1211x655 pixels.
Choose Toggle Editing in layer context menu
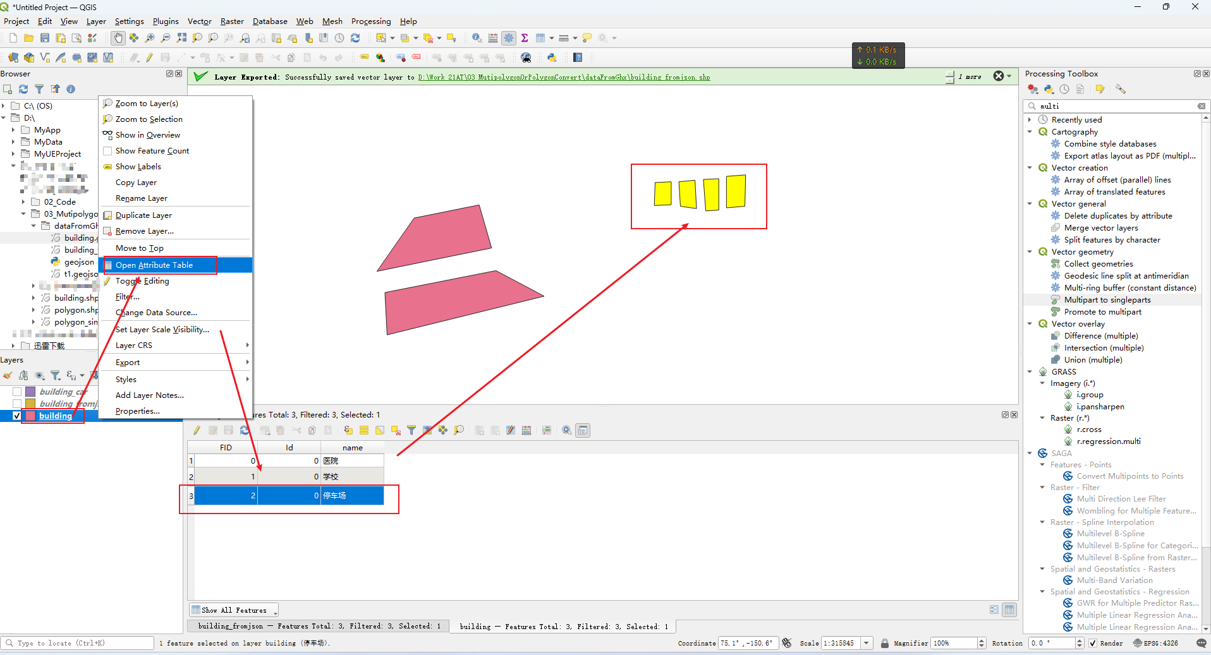[176, 281]
